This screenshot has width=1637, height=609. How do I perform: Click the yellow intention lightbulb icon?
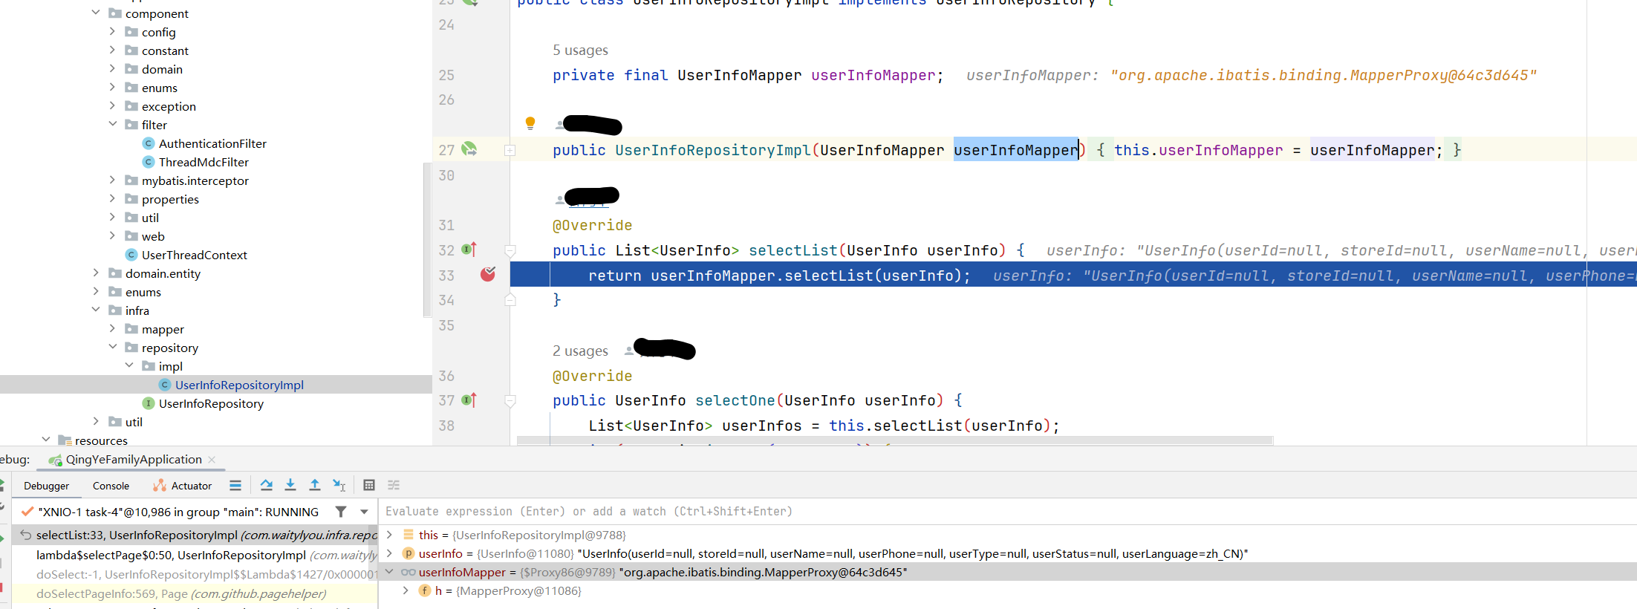coord(530,123)
